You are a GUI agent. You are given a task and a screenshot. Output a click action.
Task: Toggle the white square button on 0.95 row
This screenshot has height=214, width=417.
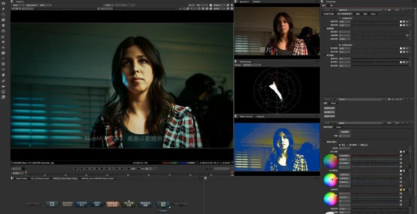(x=401, y=48)
